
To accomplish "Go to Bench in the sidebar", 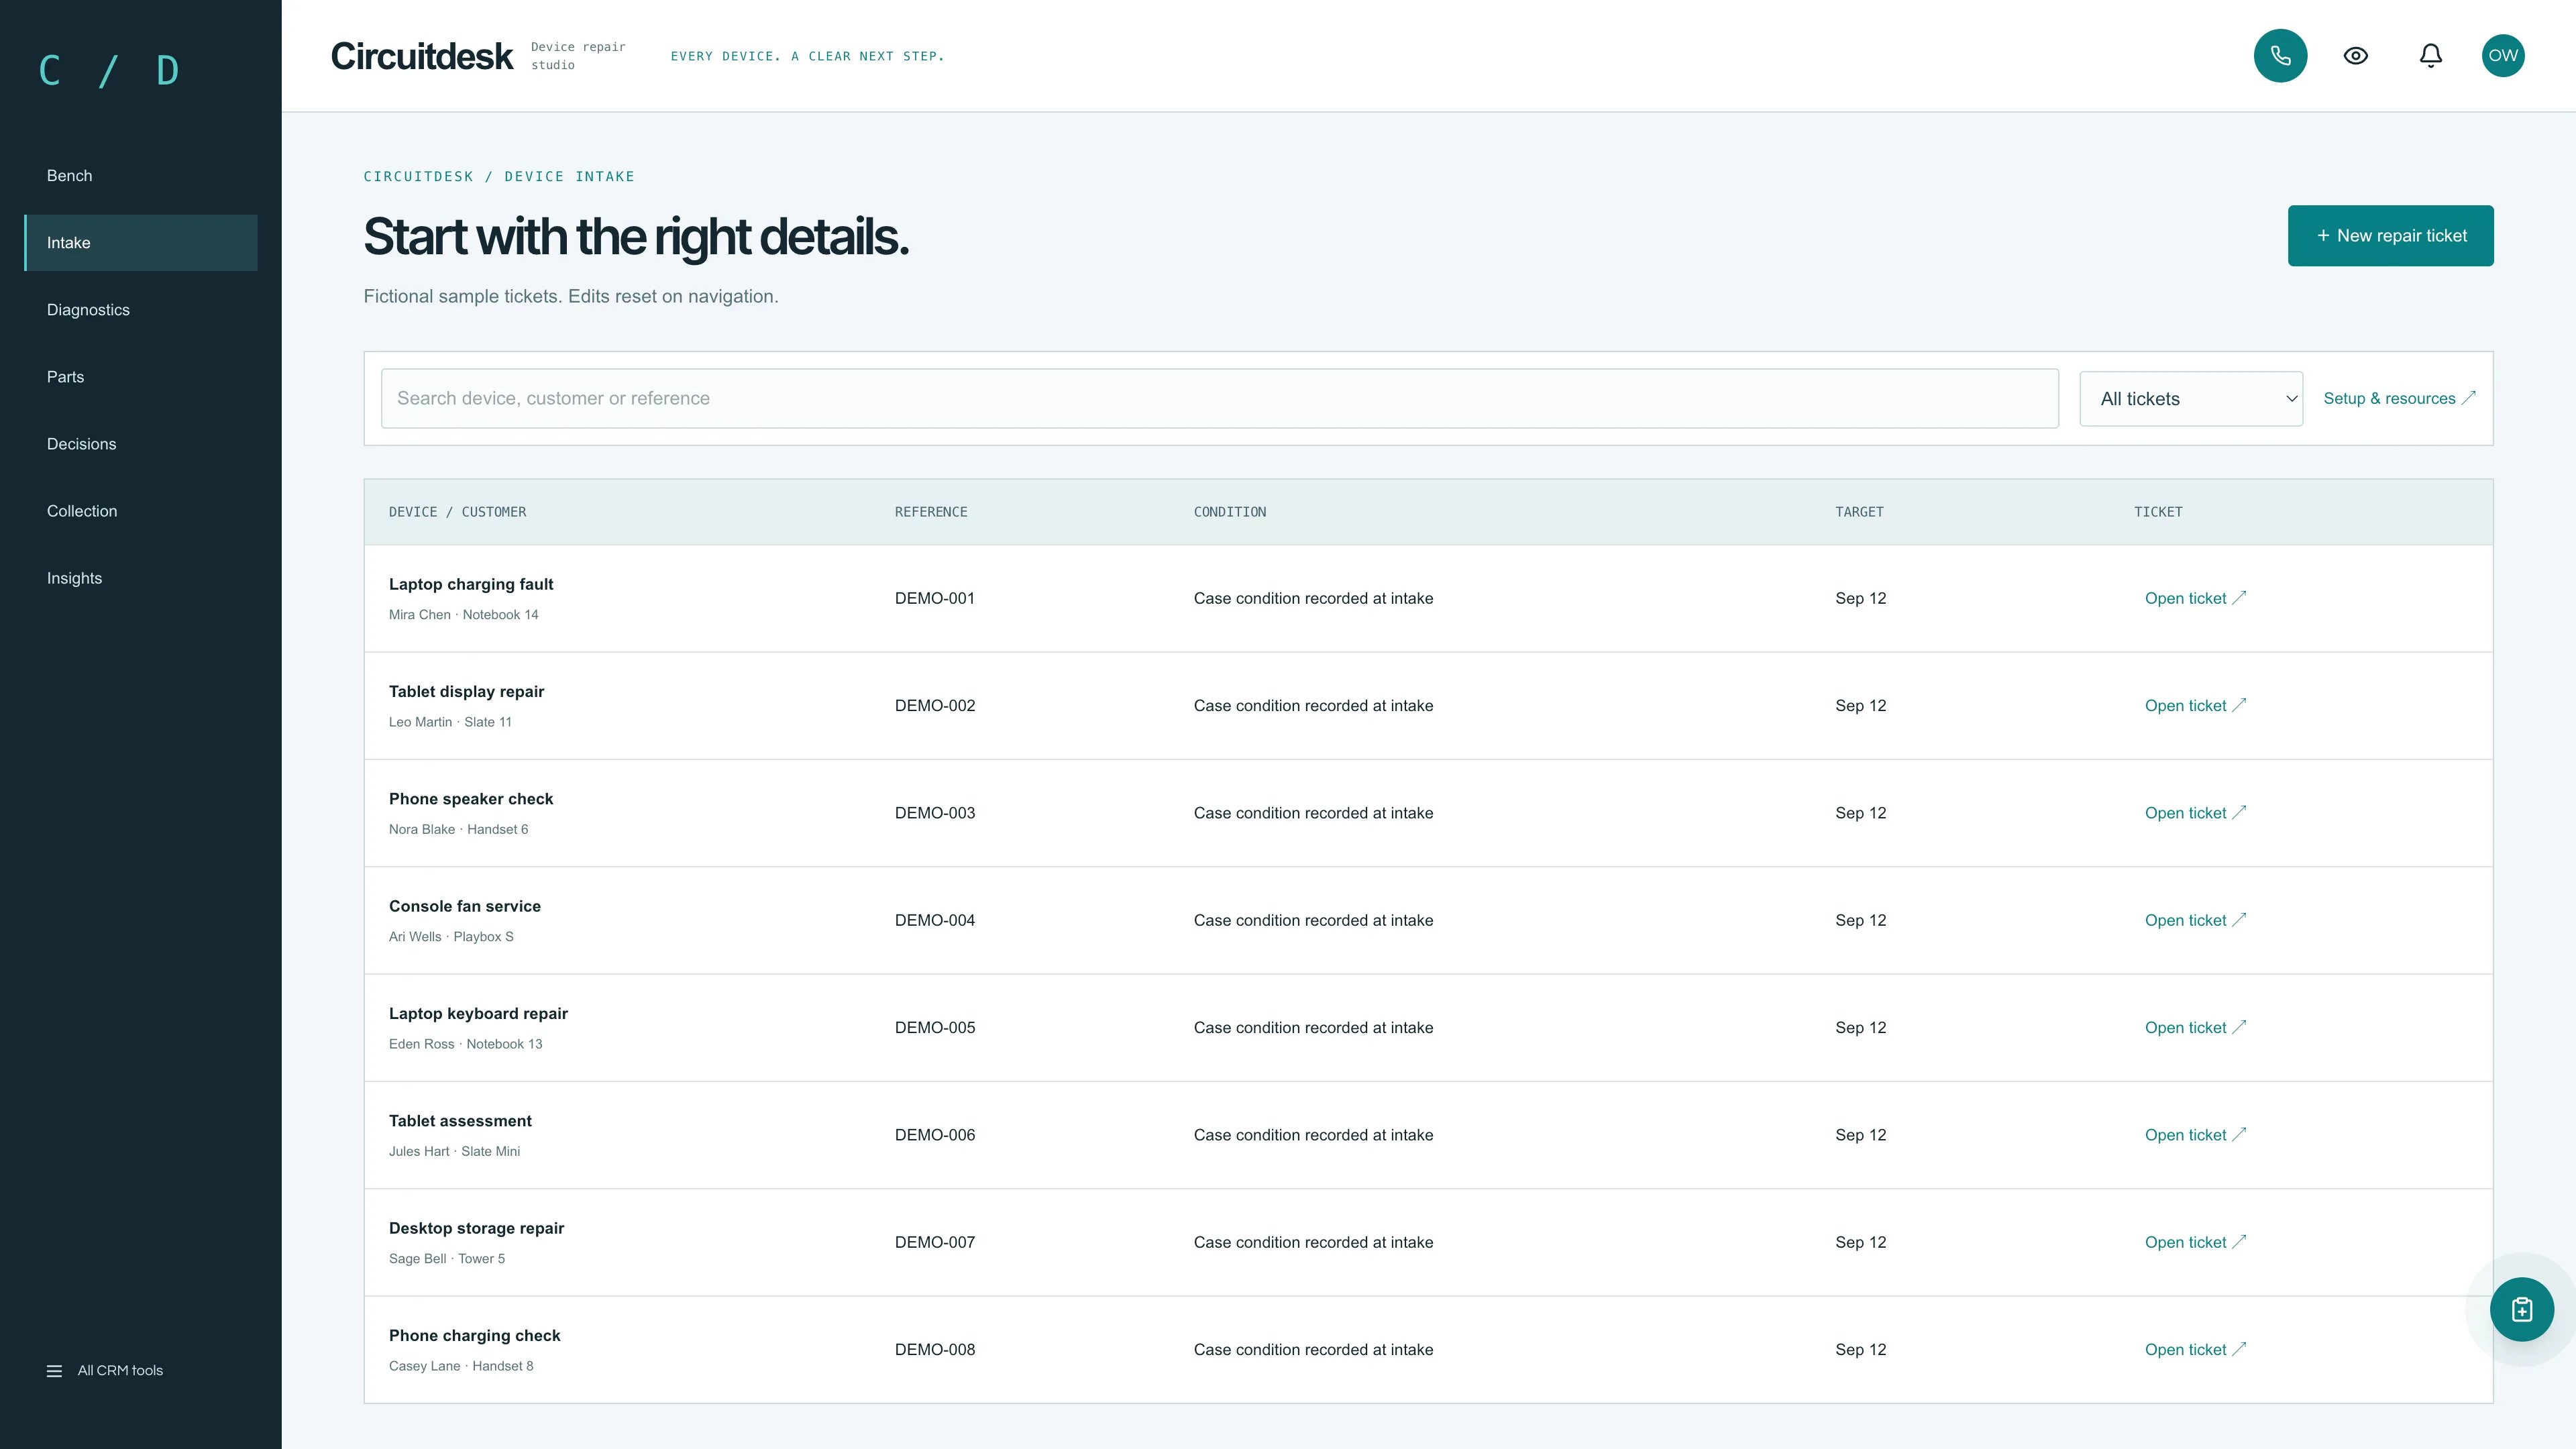I will tap(141, 176).
